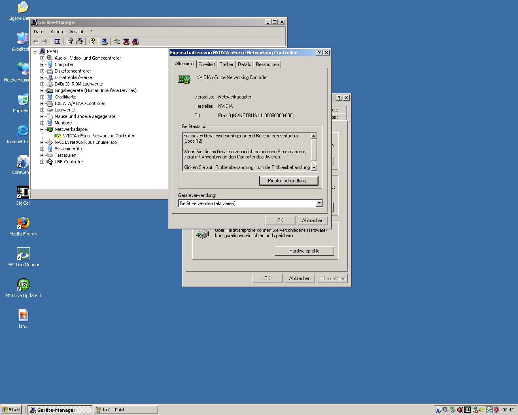Screen dimensions: 518x415
Task: Click the uninstall device icon with red X
Action: click(x=126, y=41)
